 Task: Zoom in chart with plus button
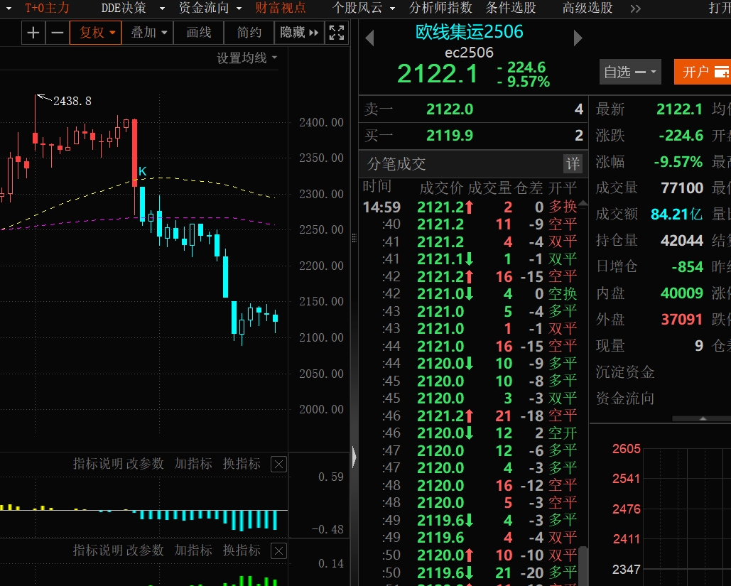(33, 33)
